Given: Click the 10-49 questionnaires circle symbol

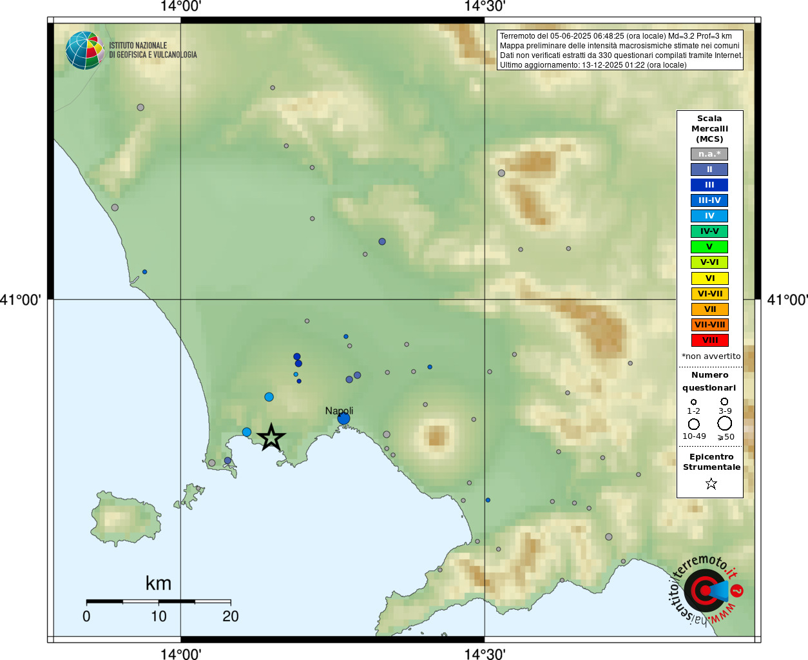Looking at the screenshot, I should click(x=694, y=424).
